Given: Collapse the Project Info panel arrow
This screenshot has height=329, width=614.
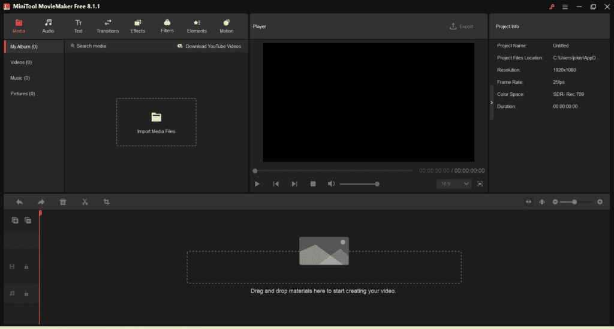Looking at the screenshot, I should 492,102.
